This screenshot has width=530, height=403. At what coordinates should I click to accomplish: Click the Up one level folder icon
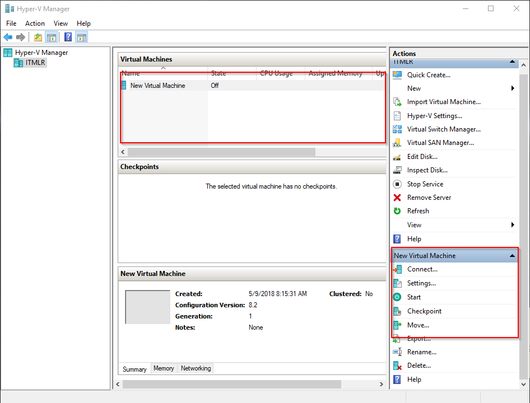pyautogui.click(x=38, y=37)
